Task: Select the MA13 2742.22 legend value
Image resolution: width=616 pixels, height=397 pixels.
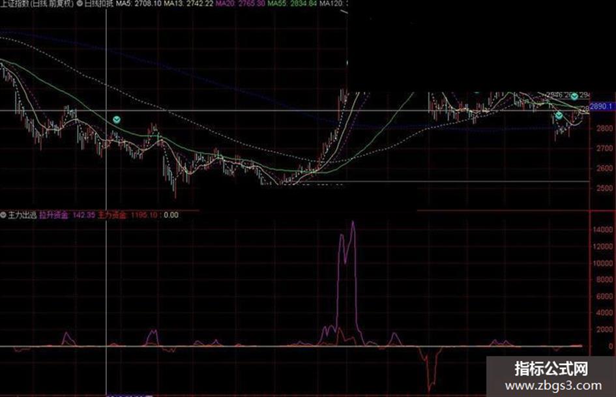Action: click(x=188, y=3)
